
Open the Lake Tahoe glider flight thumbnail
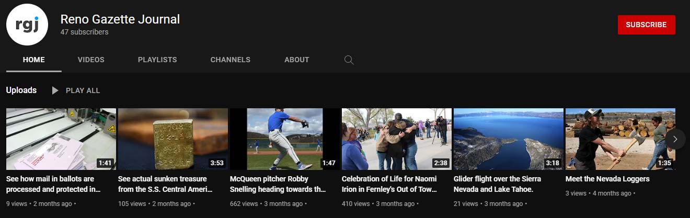509,139
